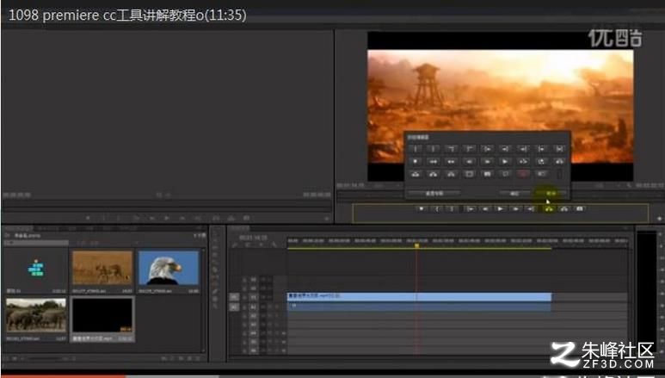Switch Project panel to List View

pyautogui.click(x=7, y=359)
